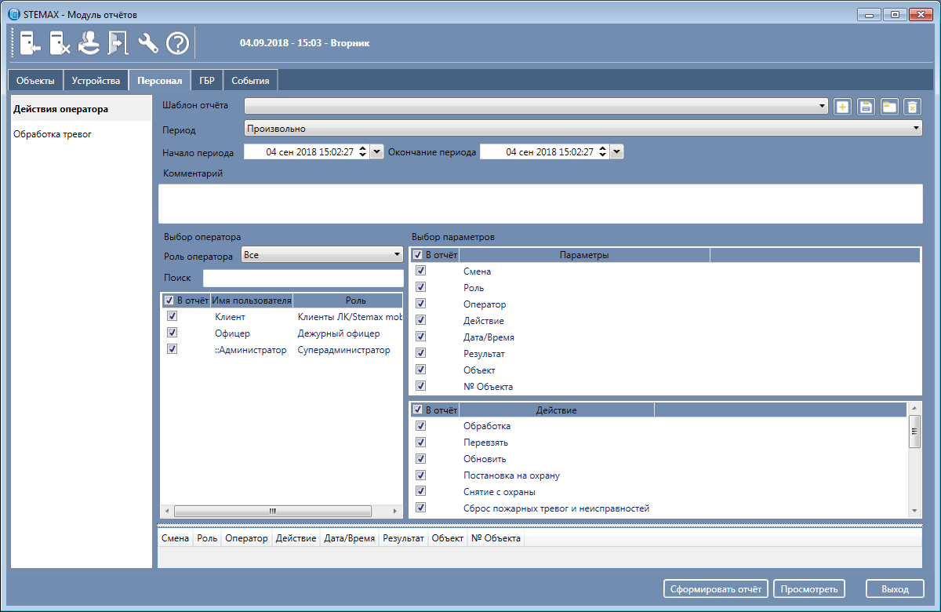Select the Персонал tab
Screen dimensions: 941x612
pos(159,81)
